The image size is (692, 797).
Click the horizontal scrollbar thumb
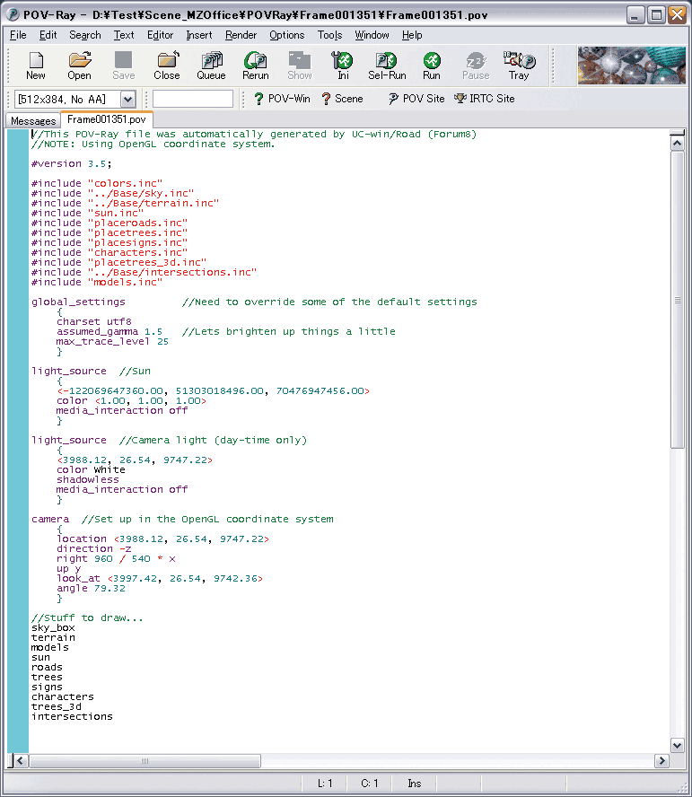145,761
